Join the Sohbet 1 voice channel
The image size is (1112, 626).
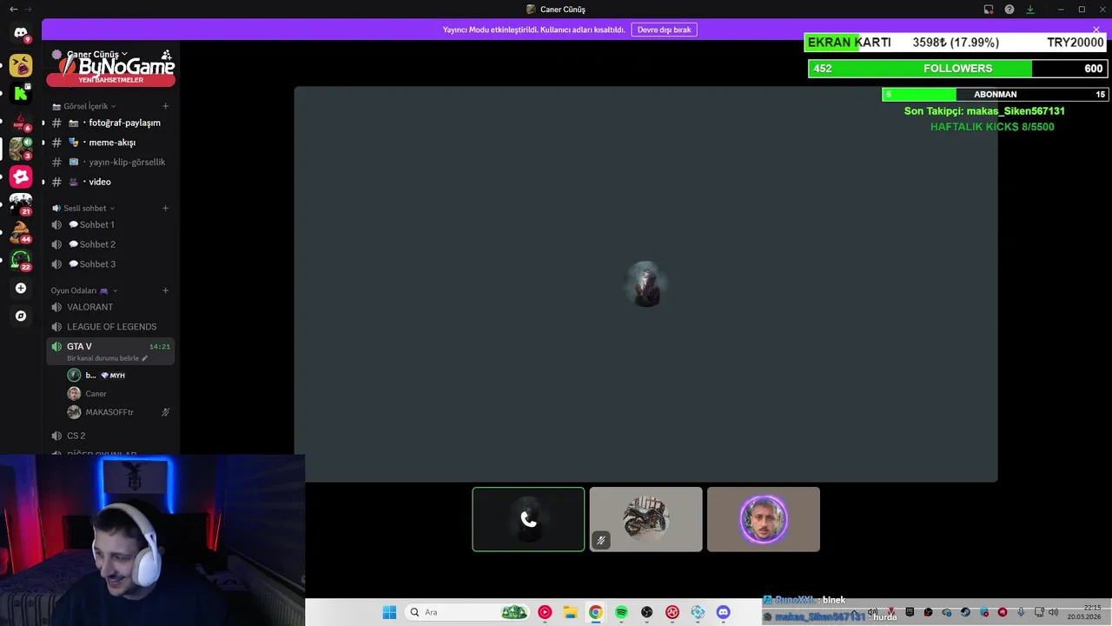click(x=111, y=224)
